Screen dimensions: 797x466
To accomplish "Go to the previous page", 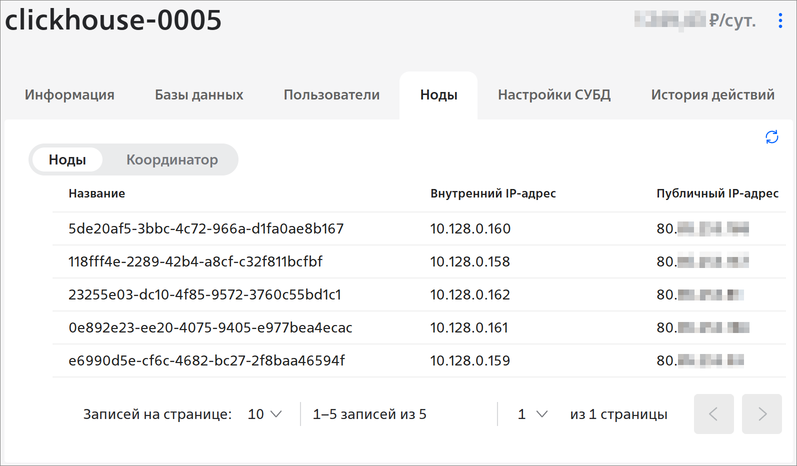I will (713, 414).
